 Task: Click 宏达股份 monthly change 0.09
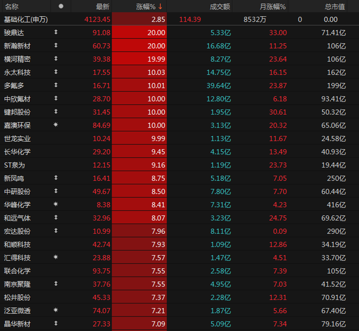click(x=280, y=231)
